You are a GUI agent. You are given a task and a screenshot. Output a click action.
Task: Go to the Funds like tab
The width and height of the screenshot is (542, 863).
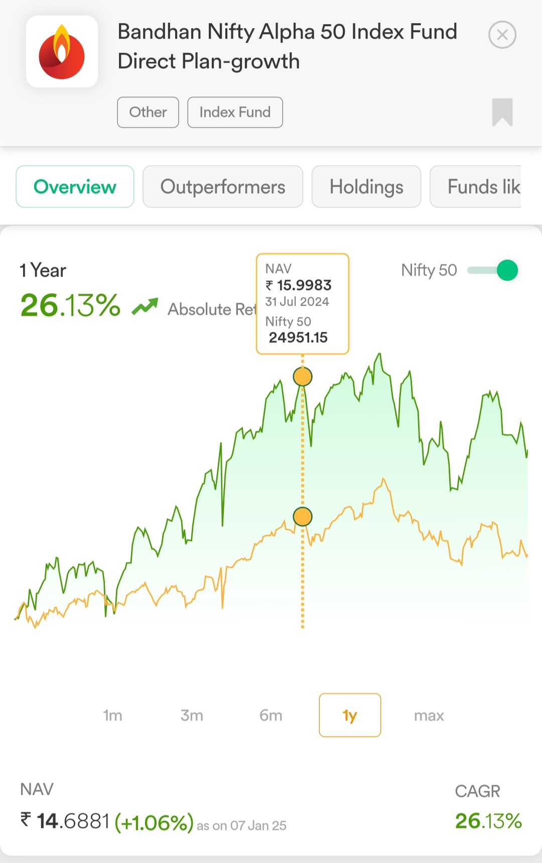tap(476, 186)
